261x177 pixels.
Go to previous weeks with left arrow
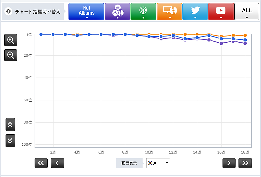(57, 163)
